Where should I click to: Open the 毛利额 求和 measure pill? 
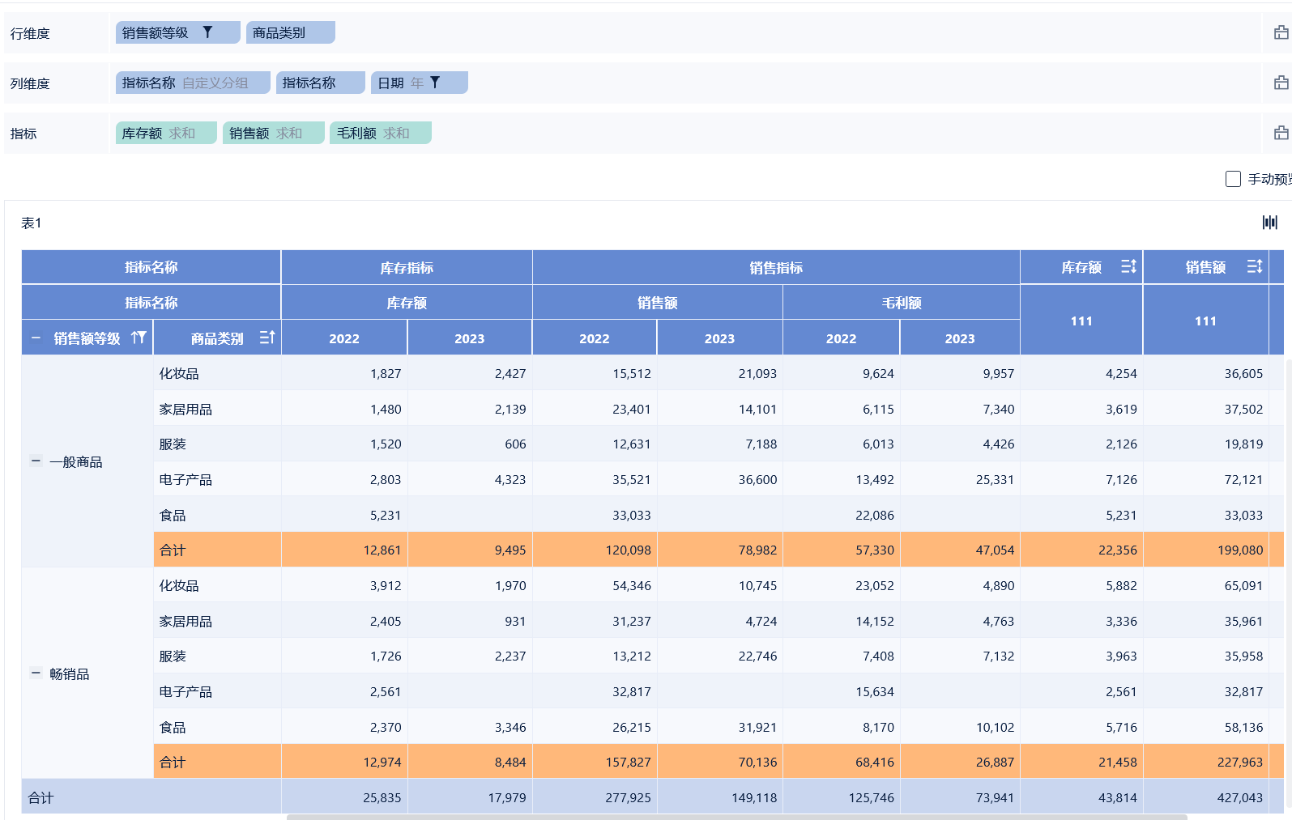[x=381, y=133]
